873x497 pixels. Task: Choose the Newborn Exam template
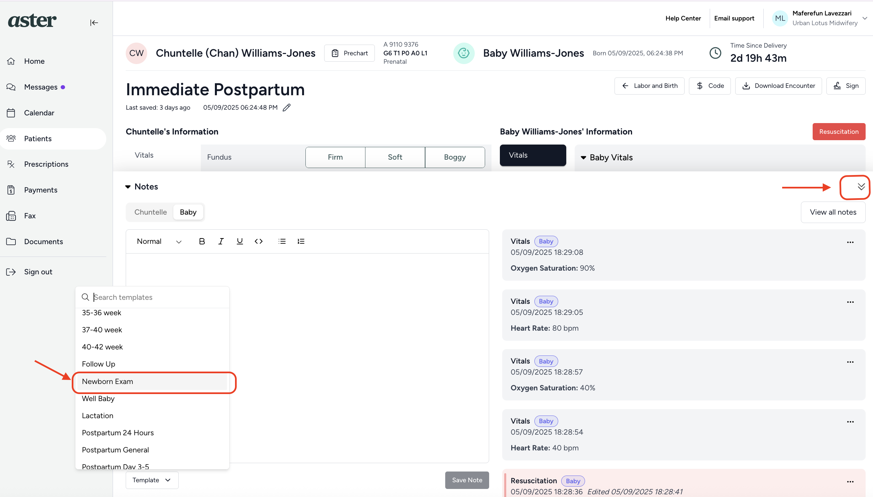tap(152, 381)
